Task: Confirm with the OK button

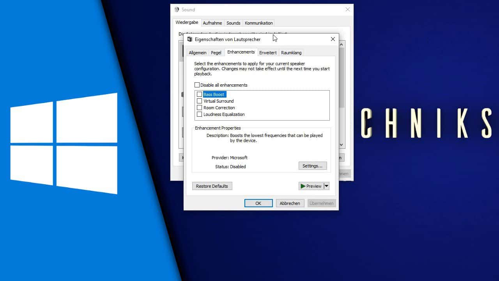Action: pos(258,203)
